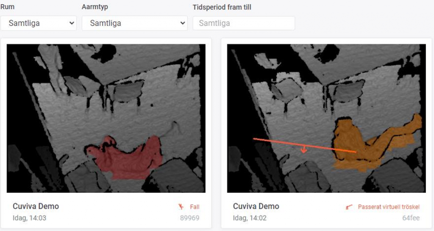Open the Aarmtyp dropdown
Image resolution: width=434 pixels, height=231 pixels.
[134, 23]
